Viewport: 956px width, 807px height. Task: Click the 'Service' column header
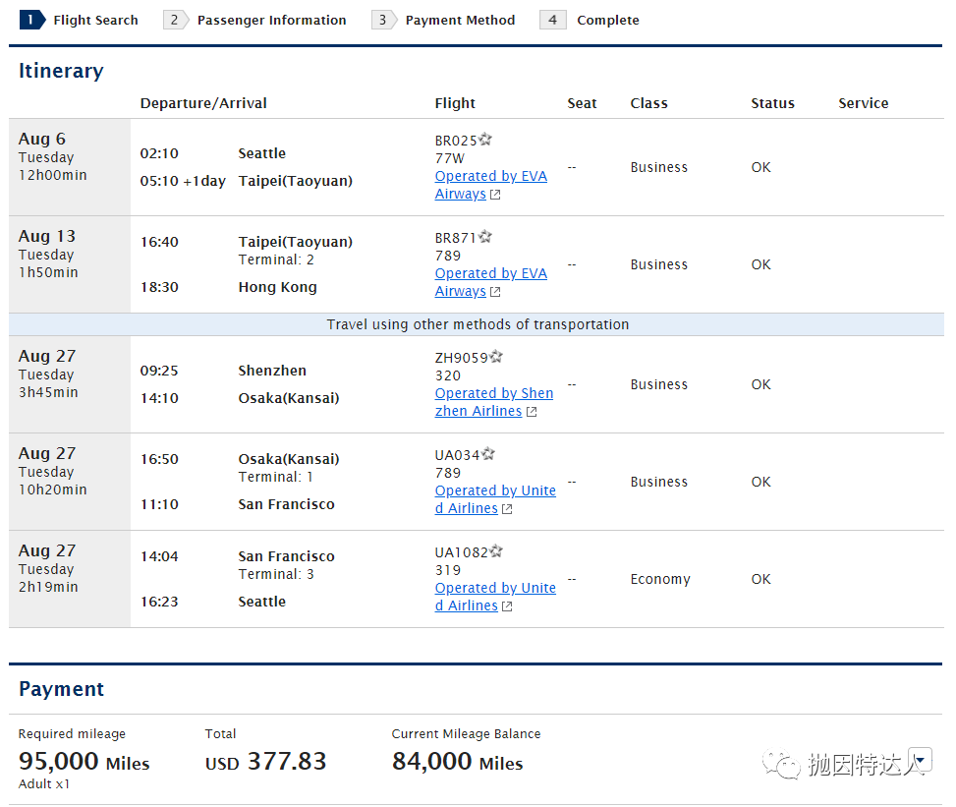point(864,103)
